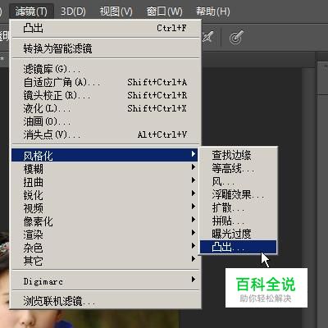Expand the 锐化 submenu
Image resolution: width=328 pixels, height=328 pixels.
pyautogui.click(x=105, y=195)
